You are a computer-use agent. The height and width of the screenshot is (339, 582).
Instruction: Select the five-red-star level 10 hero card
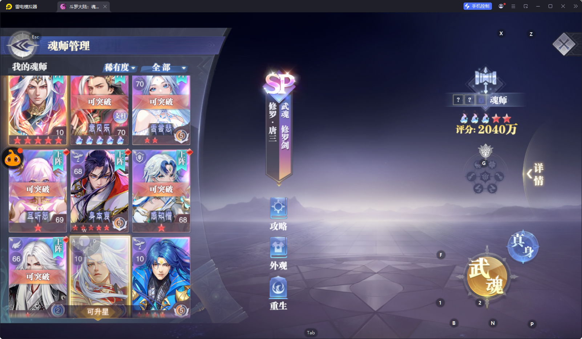38,110
